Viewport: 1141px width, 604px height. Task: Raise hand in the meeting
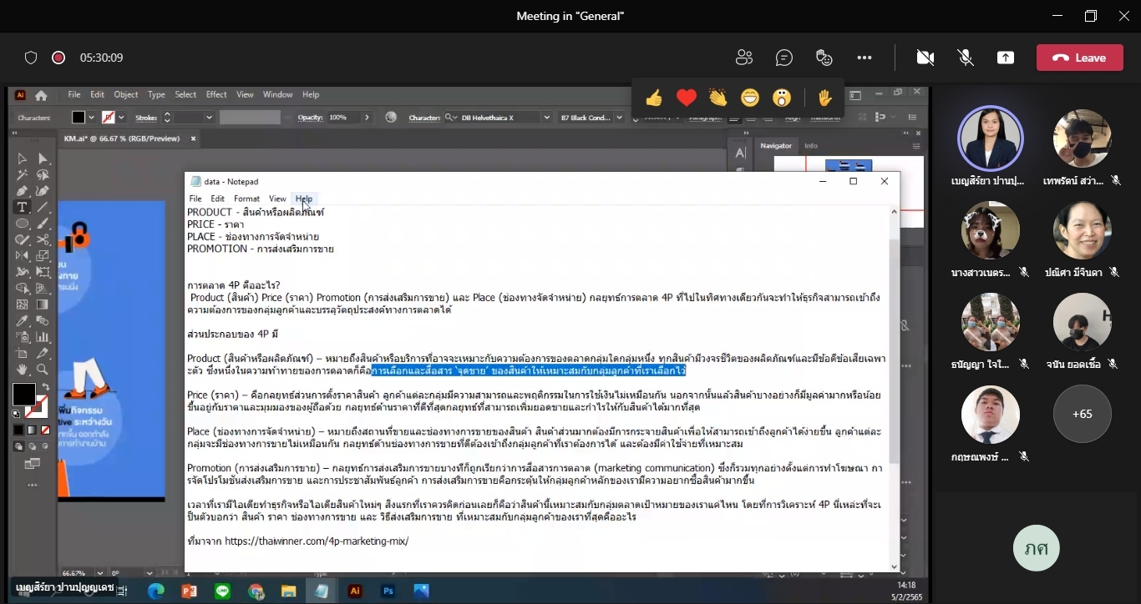[x=825, y=98]
